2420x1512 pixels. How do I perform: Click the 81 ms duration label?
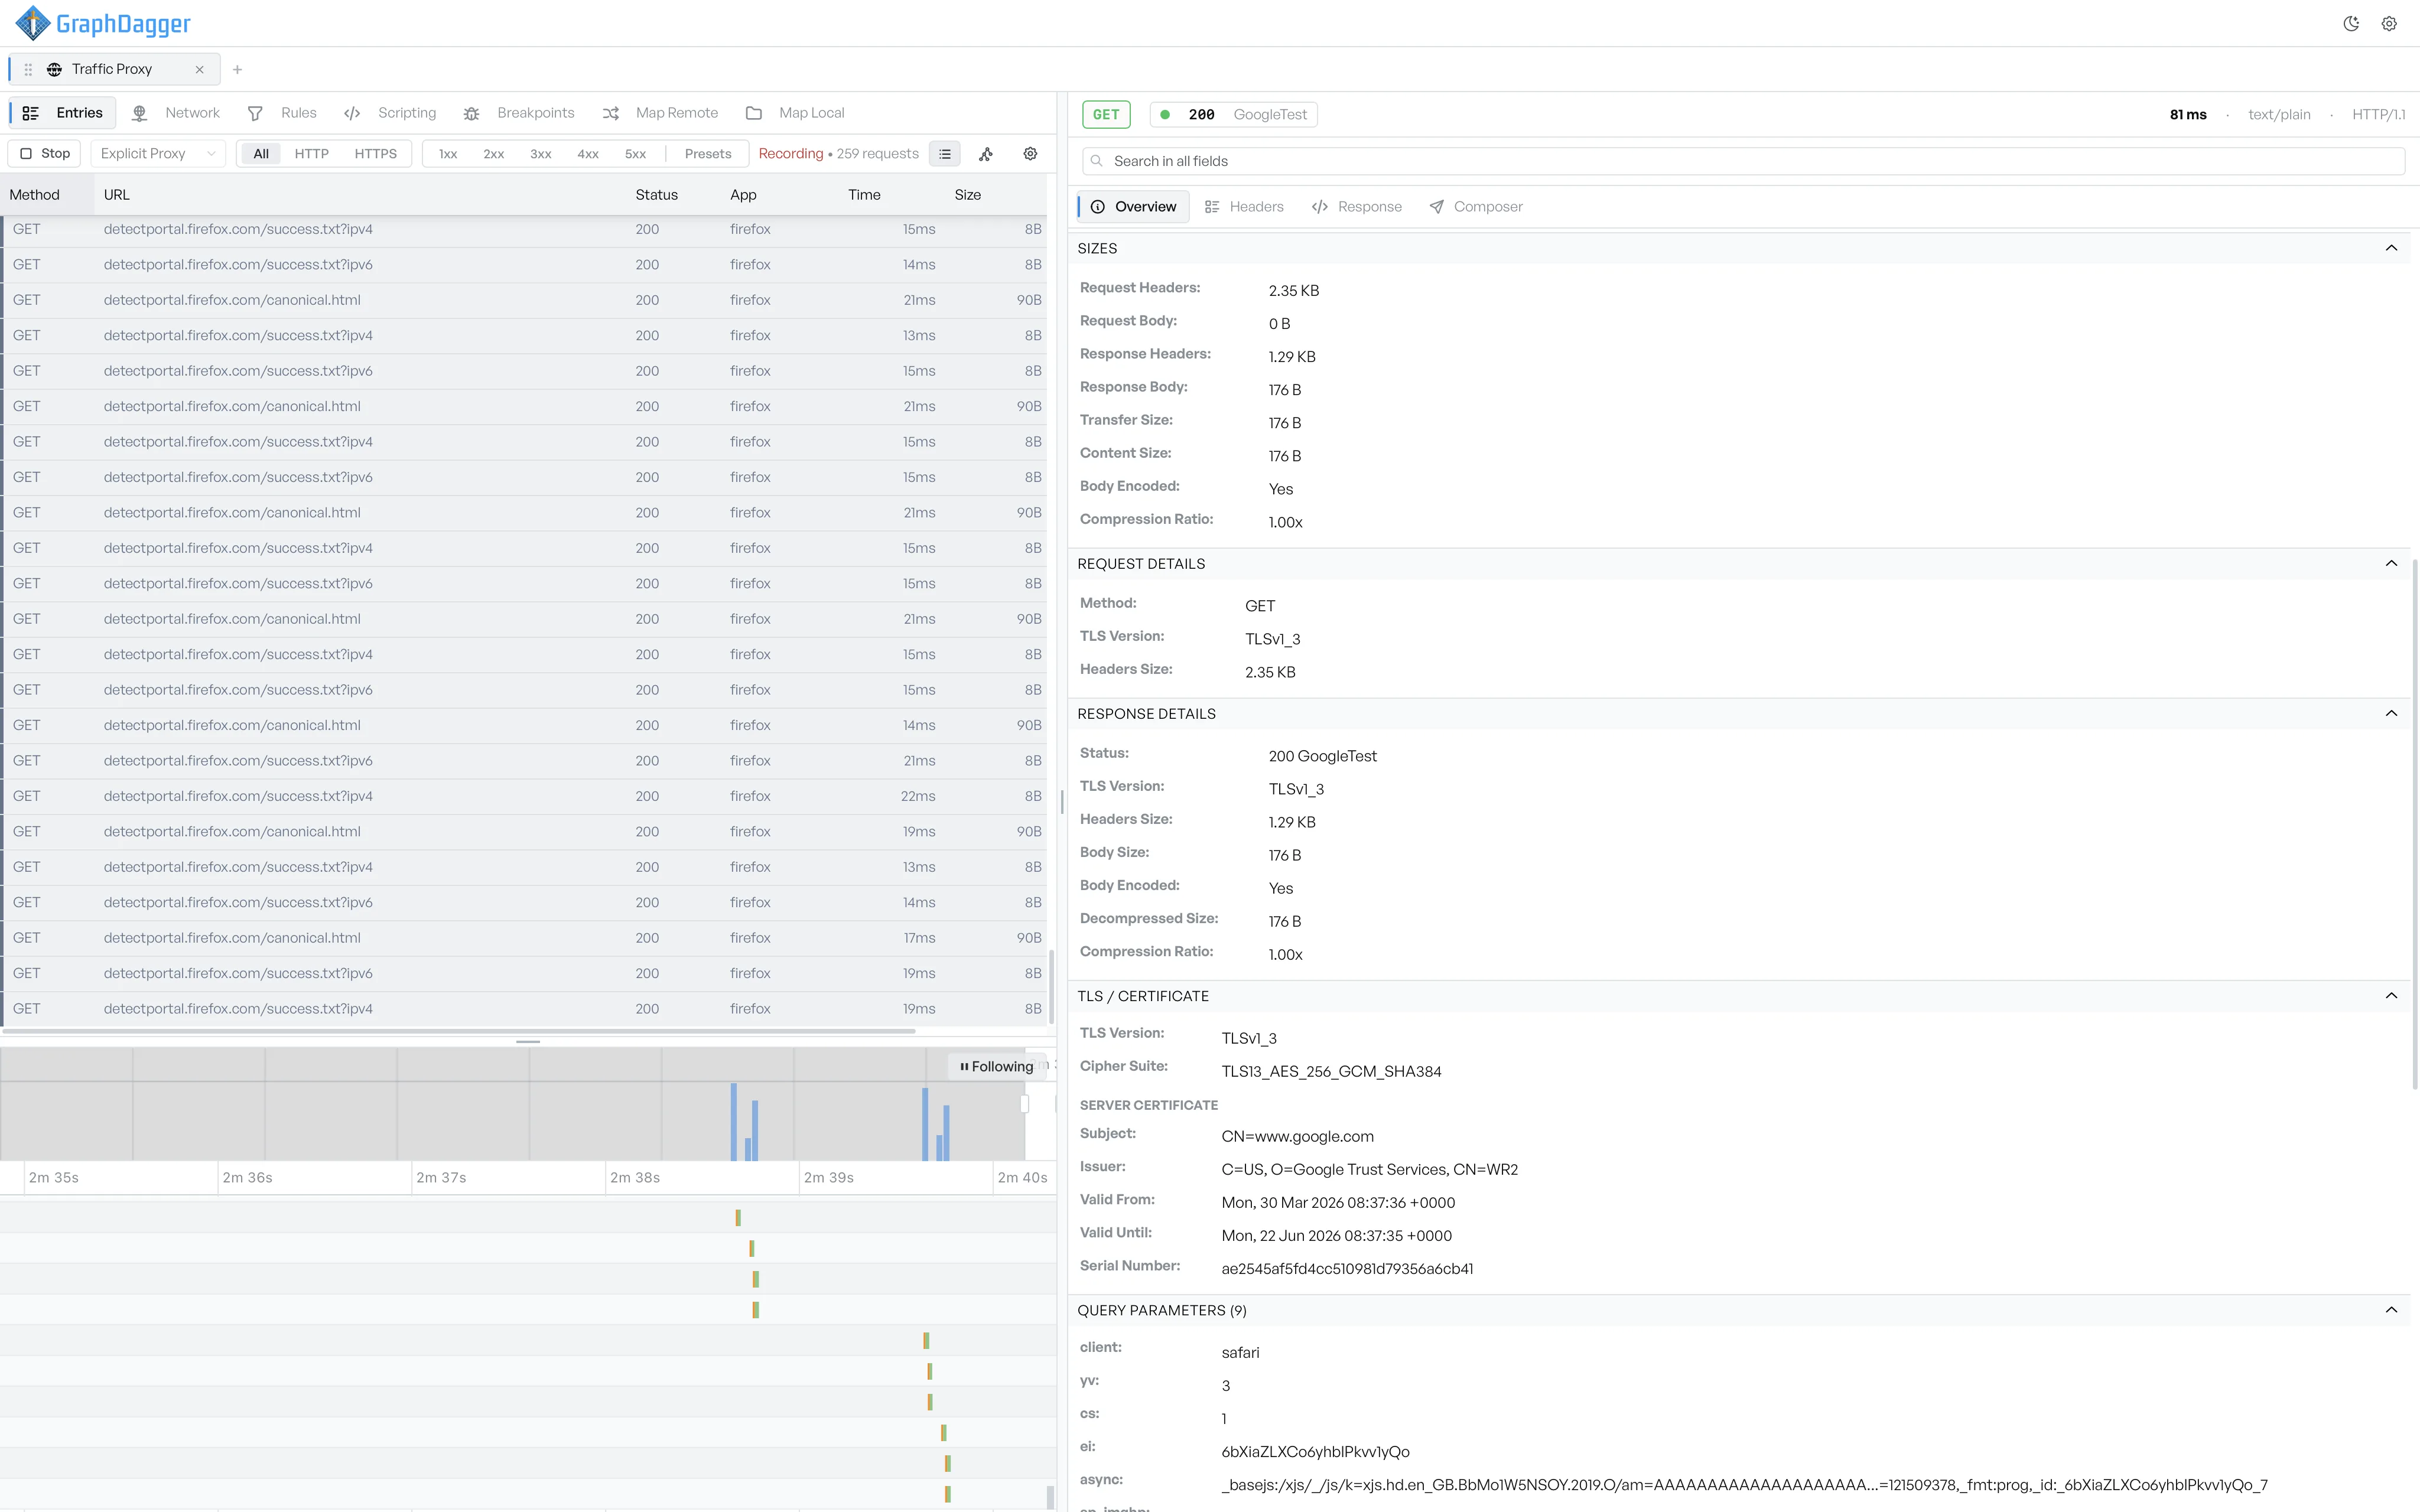pos(2188,114)
